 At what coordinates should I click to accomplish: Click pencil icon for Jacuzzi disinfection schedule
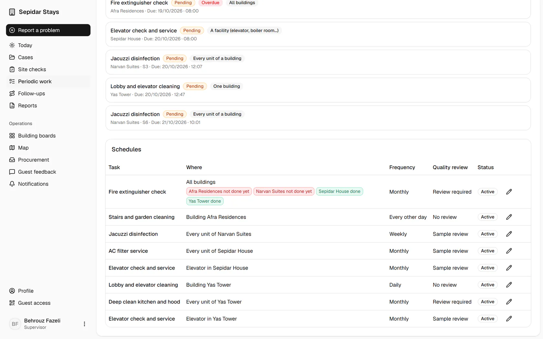tap(509, 234)
